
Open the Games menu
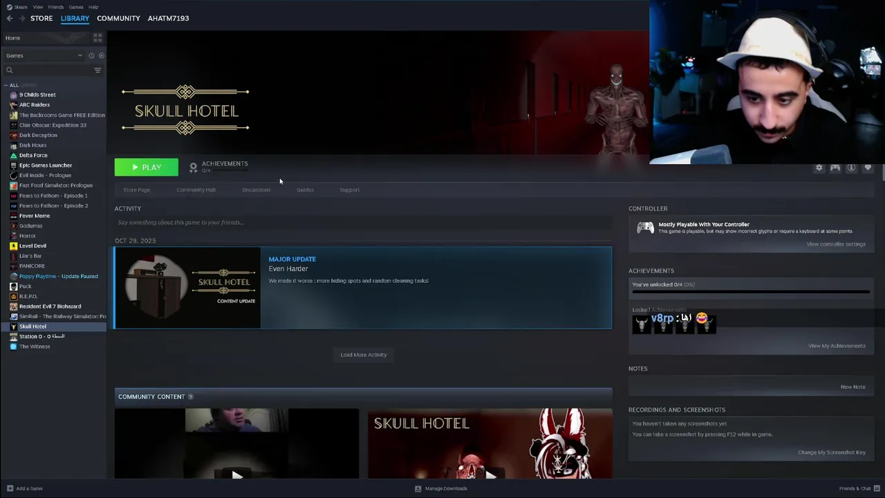[76, 7]
